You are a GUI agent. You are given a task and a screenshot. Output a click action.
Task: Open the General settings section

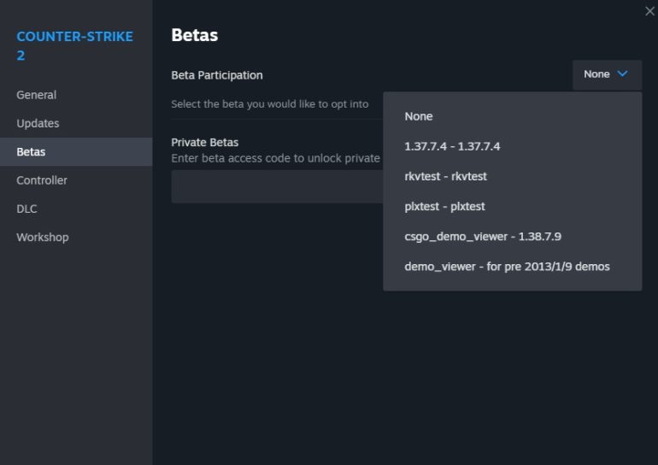[x=37, y=95]
